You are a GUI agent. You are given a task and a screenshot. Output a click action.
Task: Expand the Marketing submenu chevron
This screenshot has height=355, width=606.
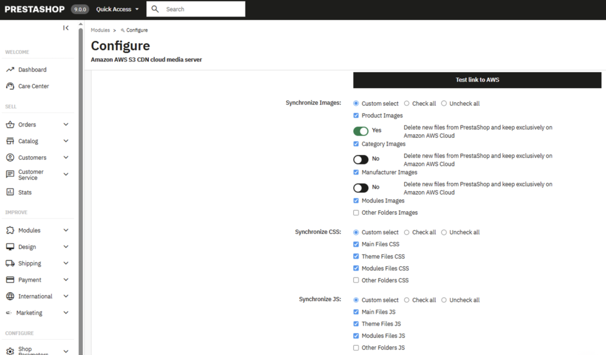66,313
